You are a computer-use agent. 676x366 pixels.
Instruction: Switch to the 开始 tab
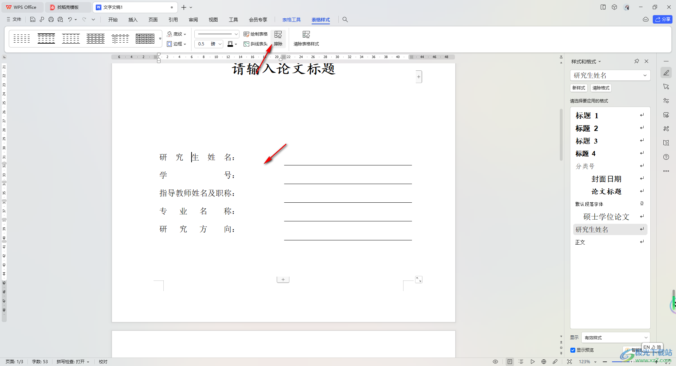113,20
